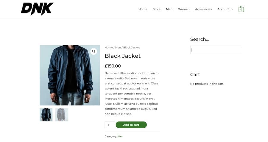268x142 pixels.
Task: Open the Men category link below product
Action: 121,136
